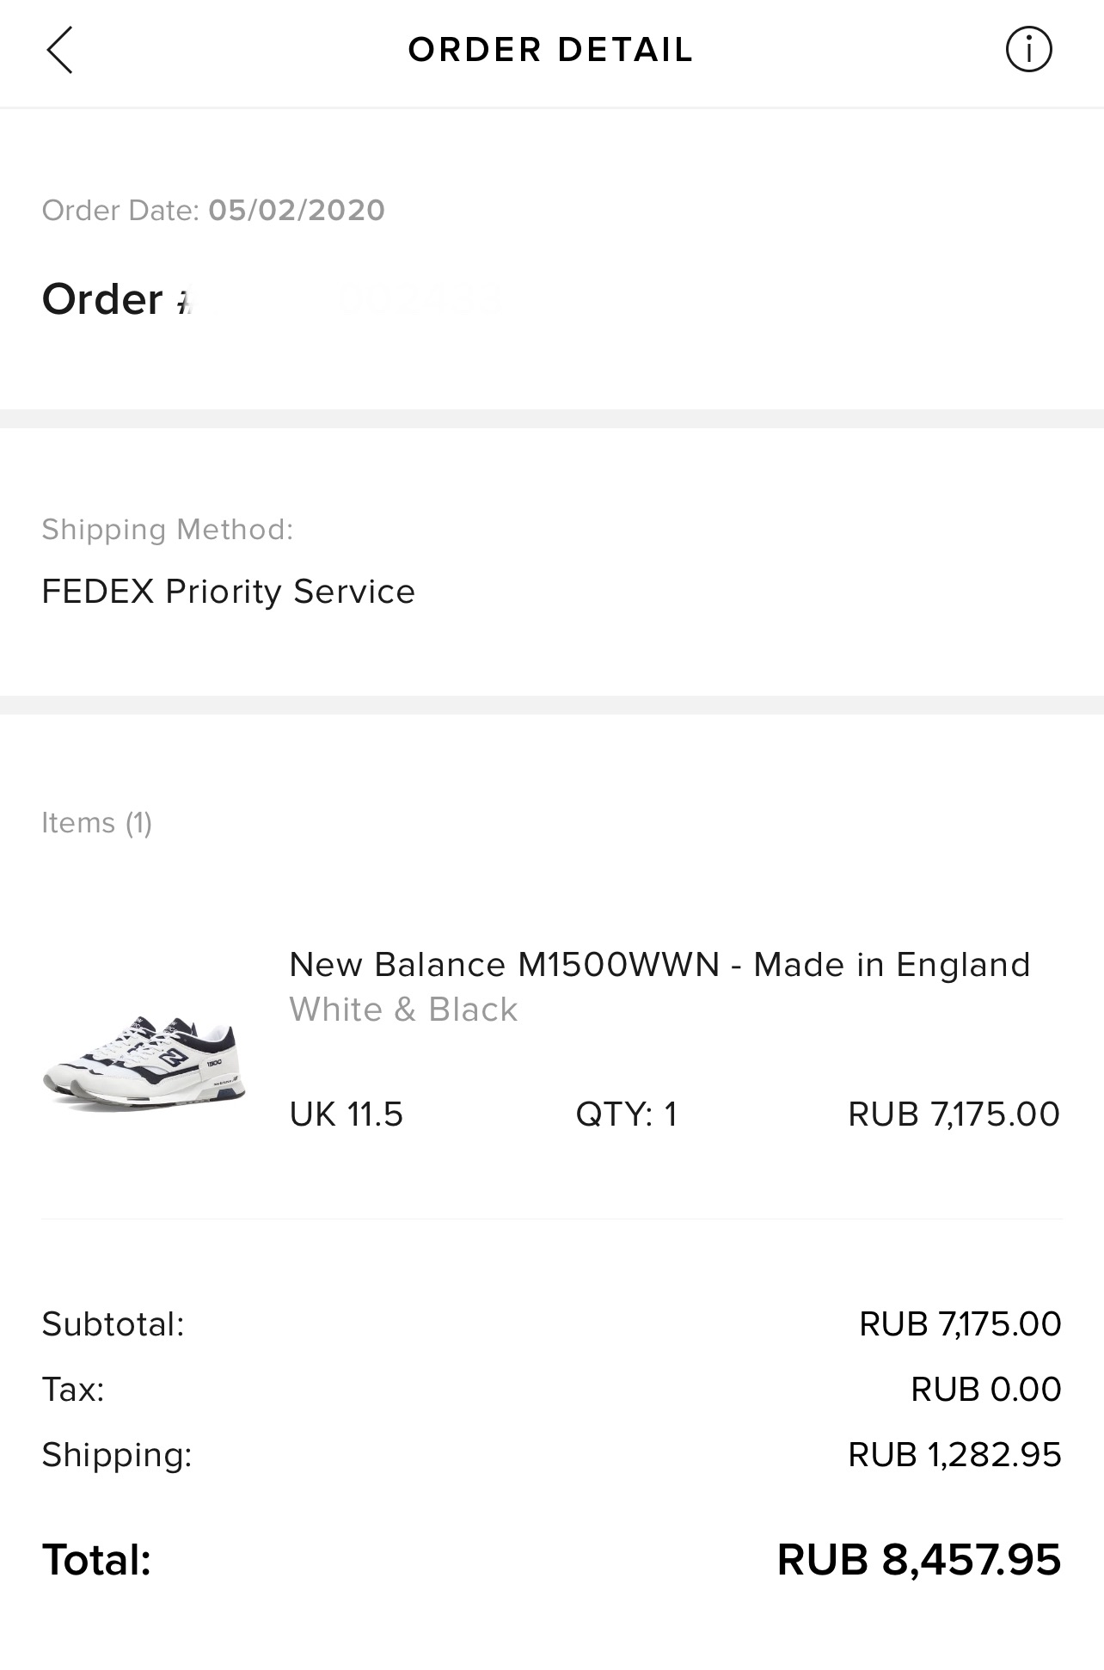This screenshot has width=1104, height=1670.
Task: Tap the ORDER DETAIL header title
Action: coord(550,50)
